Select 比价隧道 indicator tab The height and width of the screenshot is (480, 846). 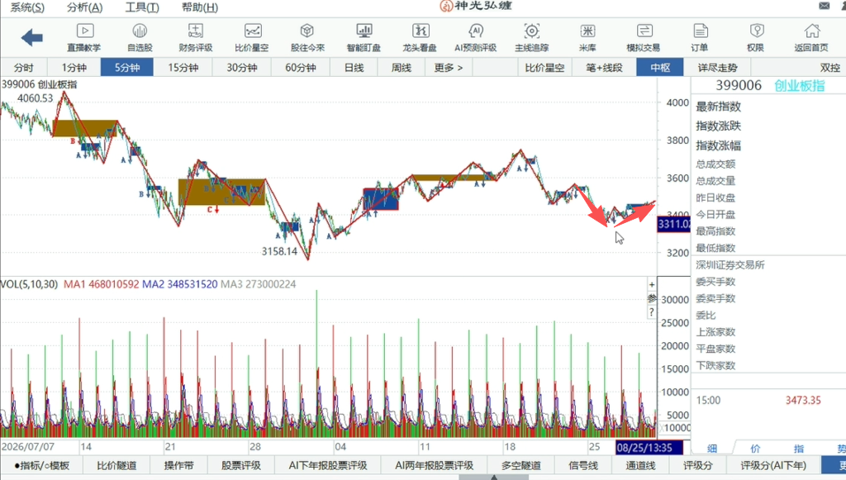(x=116, y=465)
